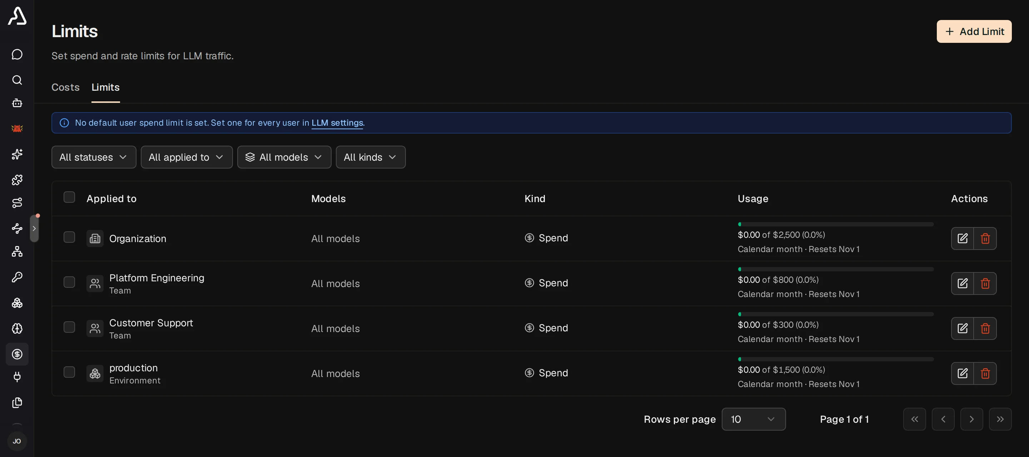
Task: Click the Usage column header
Action: (x=753, y=199)
